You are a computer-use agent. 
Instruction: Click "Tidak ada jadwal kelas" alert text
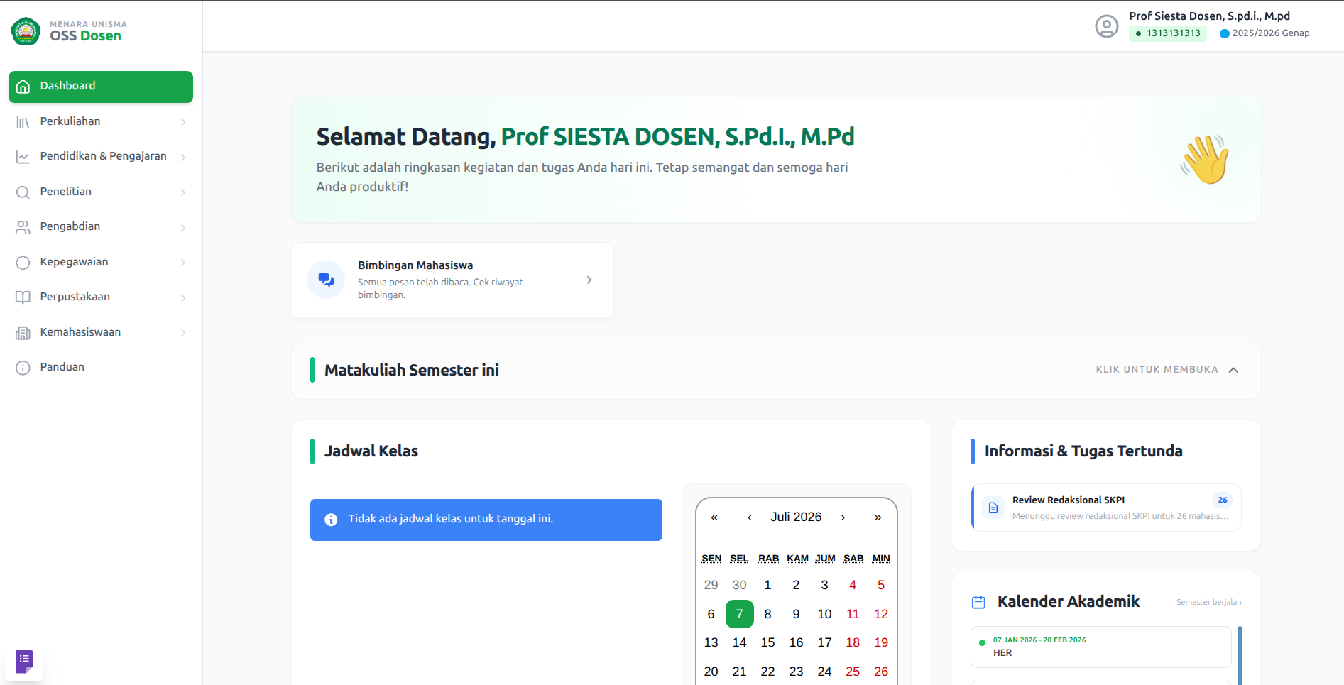[450, 519]
